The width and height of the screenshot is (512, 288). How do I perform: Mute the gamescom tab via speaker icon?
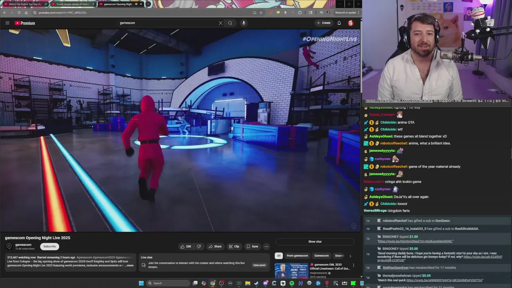[x=136, y=4]
